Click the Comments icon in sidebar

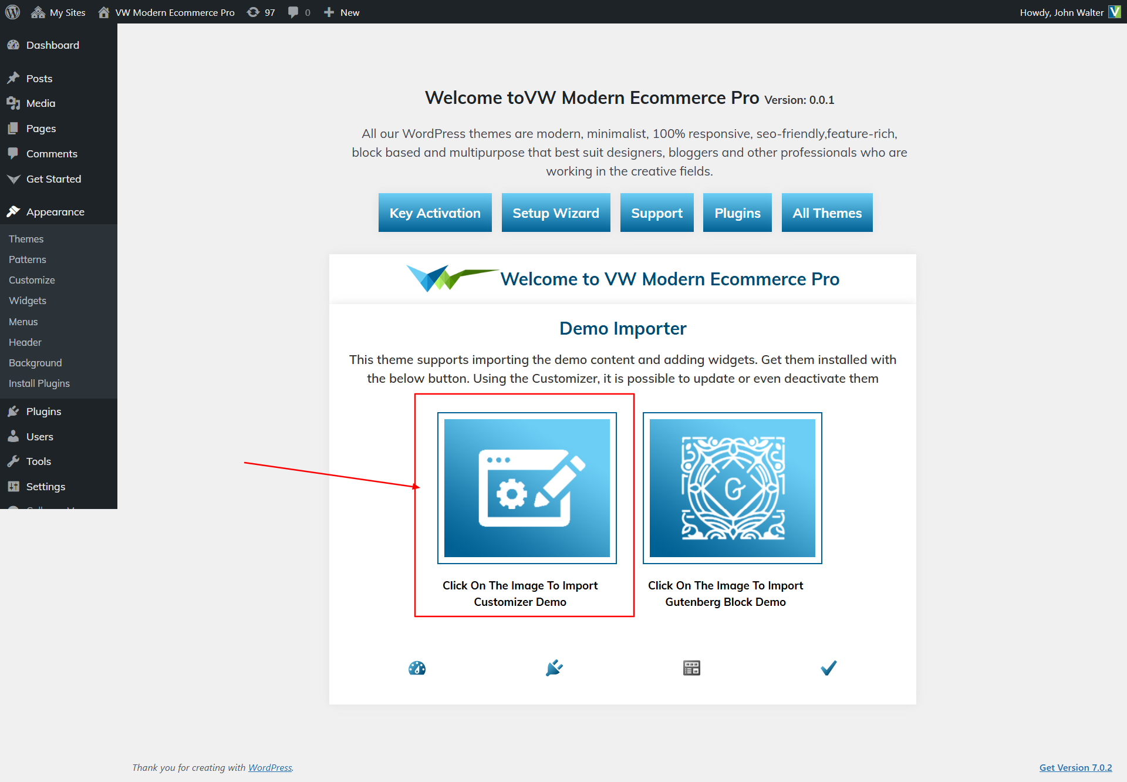point(14,153)
